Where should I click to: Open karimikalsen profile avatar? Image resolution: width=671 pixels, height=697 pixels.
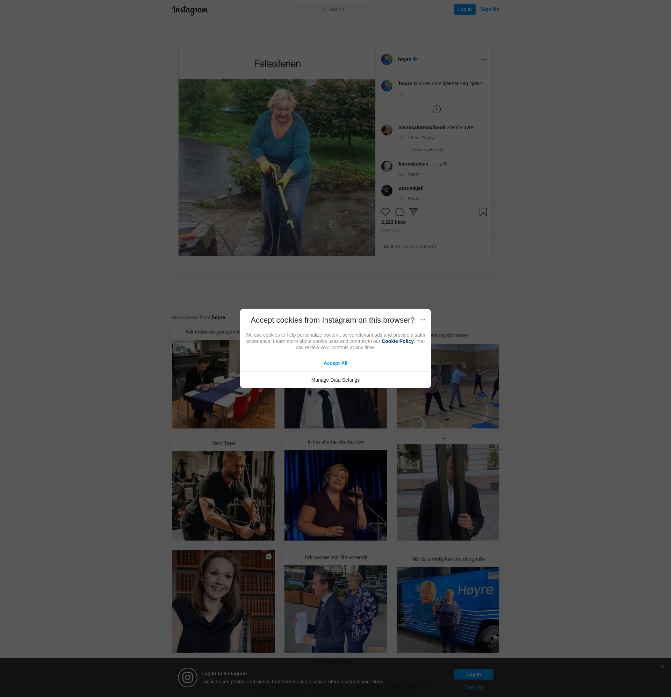387,166
